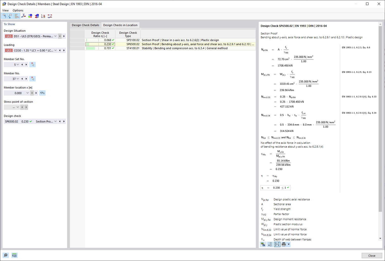The image size is (385, 261).
Task: Expand the Member Set No. dropdown
Action: point(18,65)
